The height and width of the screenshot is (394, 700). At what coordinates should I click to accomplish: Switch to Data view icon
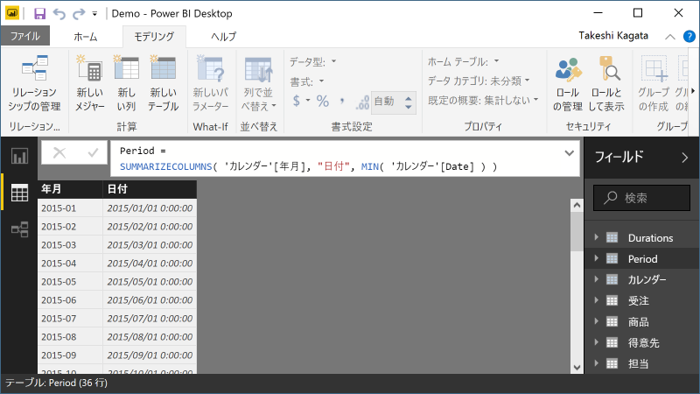[19, 193]
